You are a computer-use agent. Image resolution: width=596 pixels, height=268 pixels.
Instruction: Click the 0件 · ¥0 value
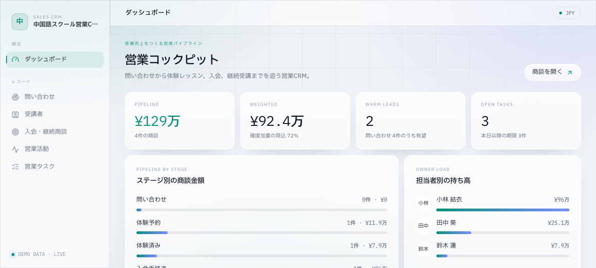[x=374, y=200]
